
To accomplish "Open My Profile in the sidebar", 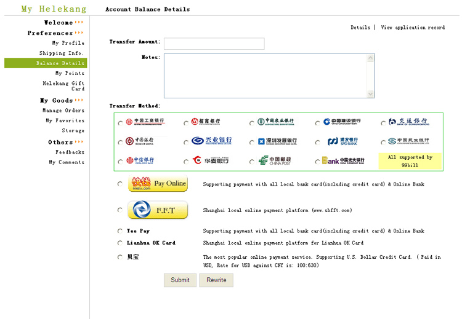I will (x=68, y=43).
